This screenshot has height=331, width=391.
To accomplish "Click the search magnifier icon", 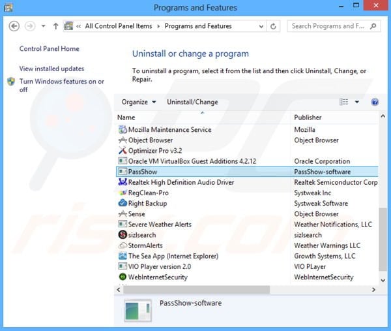I will 373,26.
